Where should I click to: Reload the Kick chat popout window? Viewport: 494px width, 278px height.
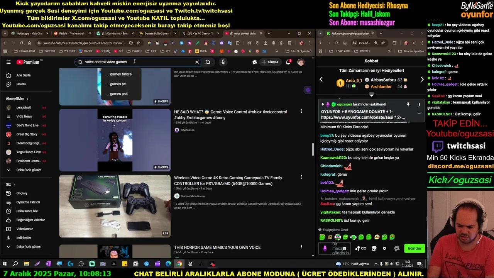point(337,43)
